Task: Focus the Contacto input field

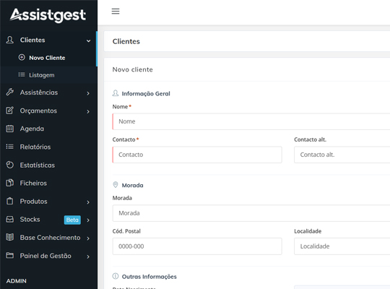Action: point(197,155)
